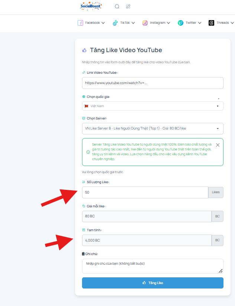The image size is (235, 306).
Task: Click the list icon beside Số Lượng Like
Action: [x=84, y=182]
